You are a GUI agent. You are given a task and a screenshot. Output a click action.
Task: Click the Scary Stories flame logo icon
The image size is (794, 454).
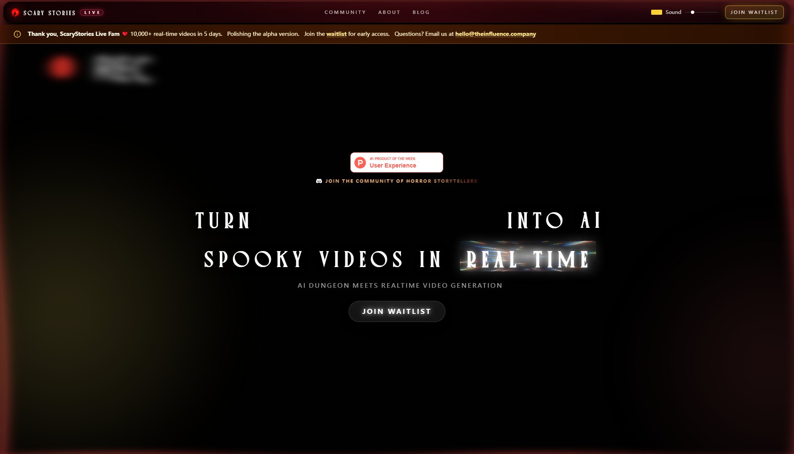click(15, 12)
